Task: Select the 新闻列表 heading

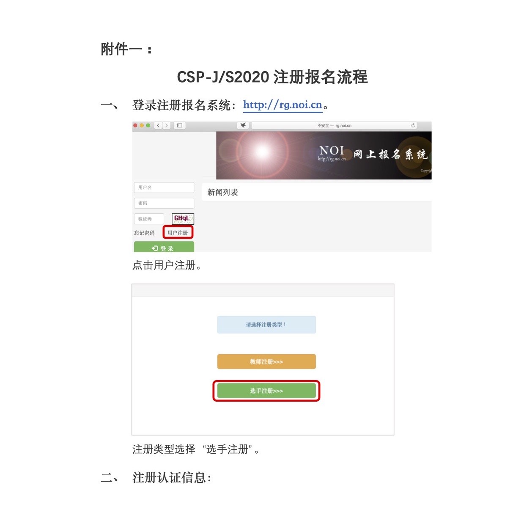Action: [x=222, y=192]
